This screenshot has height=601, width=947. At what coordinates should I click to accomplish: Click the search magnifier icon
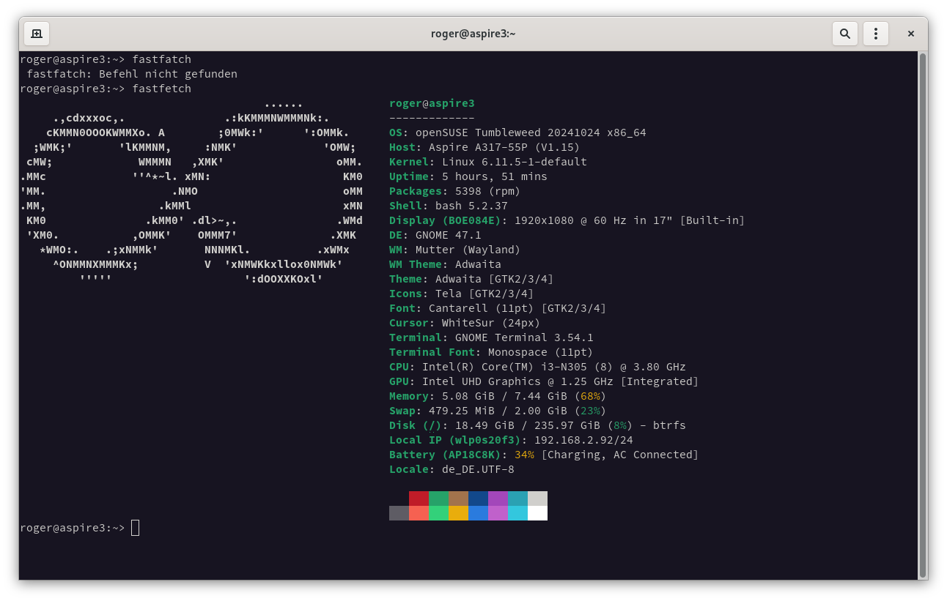click(x=844, y=34)
